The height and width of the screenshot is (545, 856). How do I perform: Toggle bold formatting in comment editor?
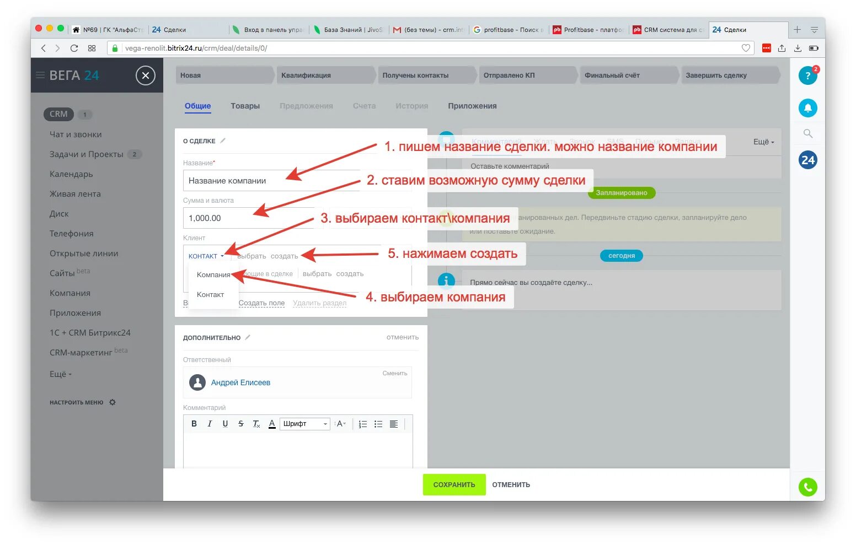tap(194, 424)
